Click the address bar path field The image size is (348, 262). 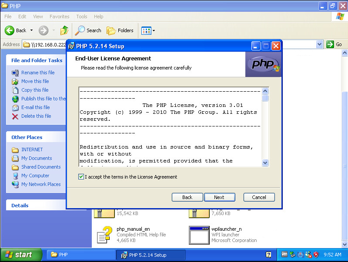click(x=44, y=45)
